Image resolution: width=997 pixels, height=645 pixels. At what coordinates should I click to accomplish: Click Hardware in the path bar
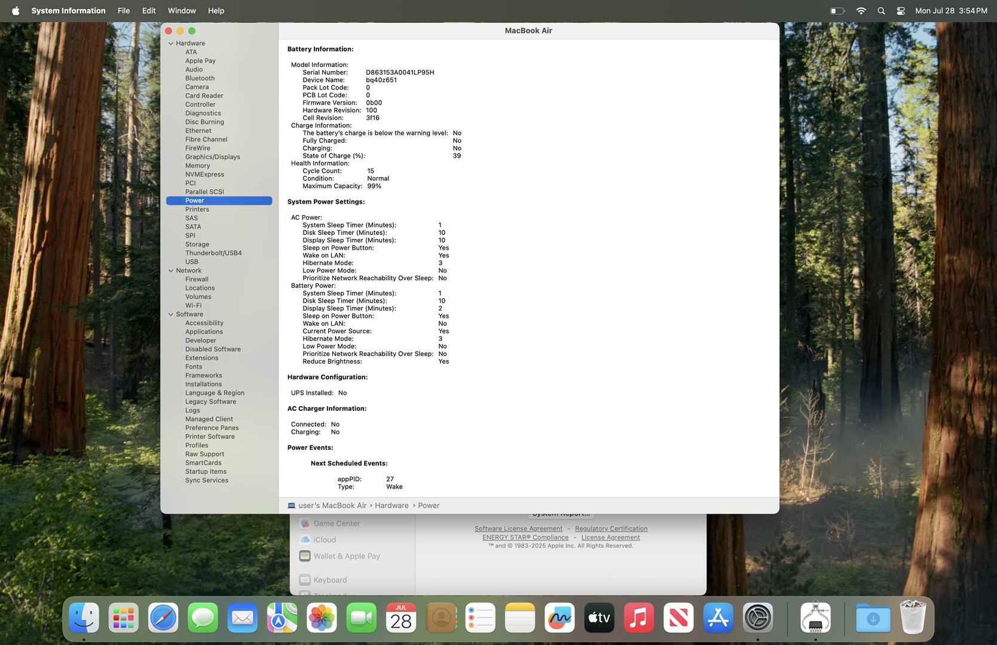pyautogui.click(x=392, y=505)
